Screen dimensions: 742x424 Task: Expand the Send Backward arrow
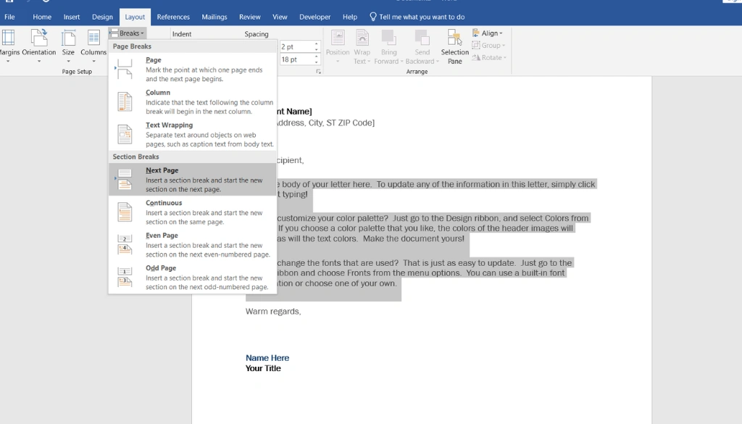coord(437,62)
